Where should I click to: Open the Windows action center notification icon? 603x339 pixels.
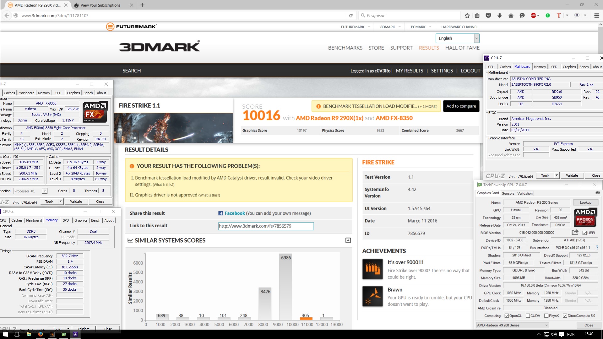pos(561,334)
